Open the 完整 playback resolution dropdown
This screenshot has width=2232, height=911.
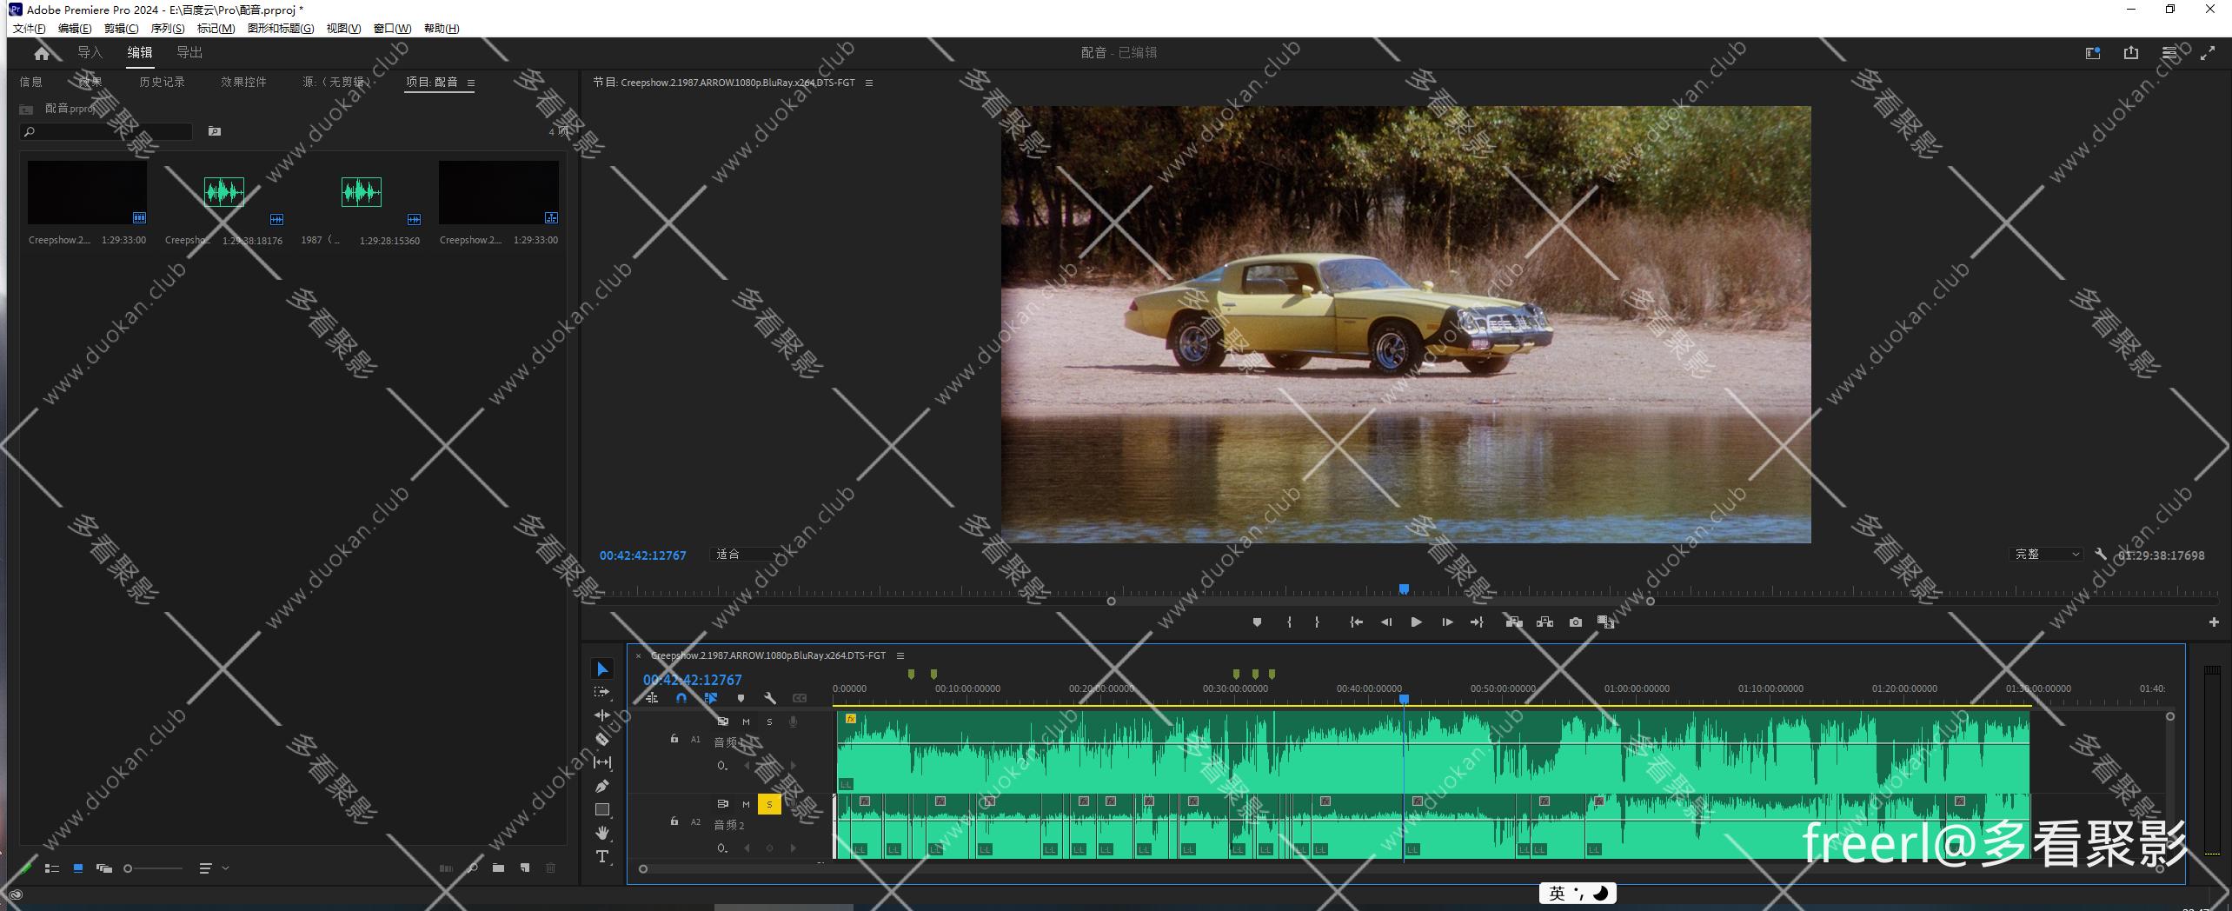[x=2047, y=555]
